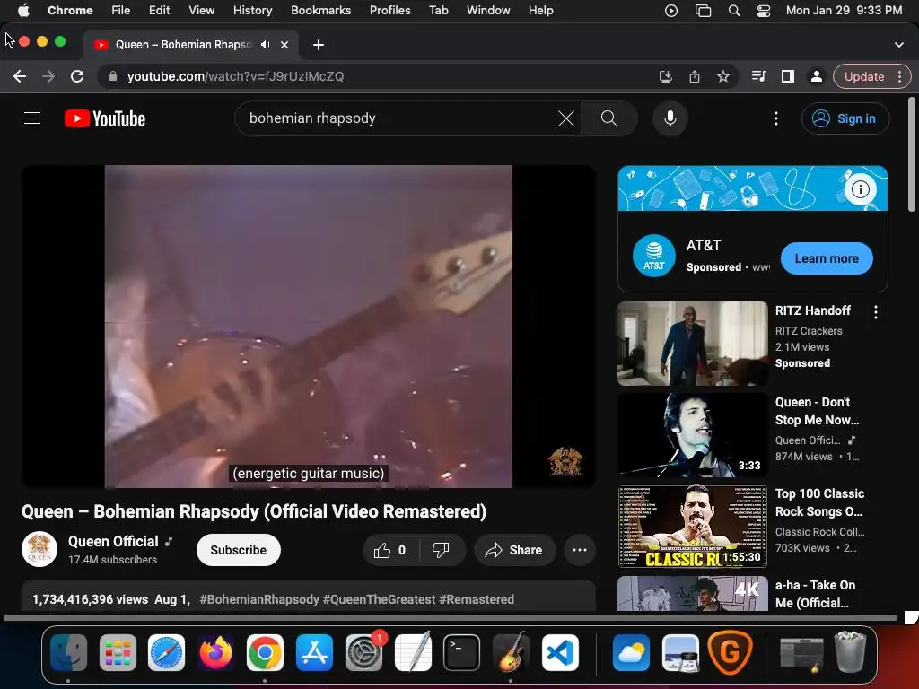Go to YouTube home via logo

105,118
